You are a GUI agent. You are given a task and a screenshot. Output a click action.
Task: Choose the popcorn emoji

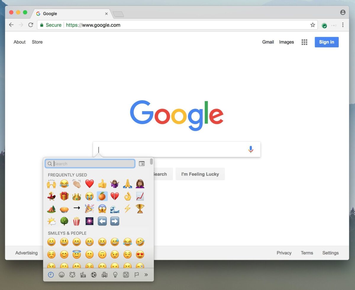click(77, 221)
